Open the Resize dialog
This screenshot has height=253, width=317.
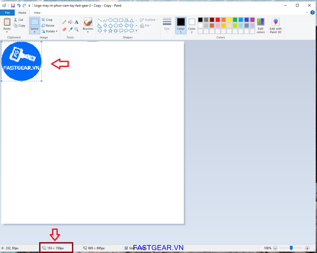click(48, 26)
